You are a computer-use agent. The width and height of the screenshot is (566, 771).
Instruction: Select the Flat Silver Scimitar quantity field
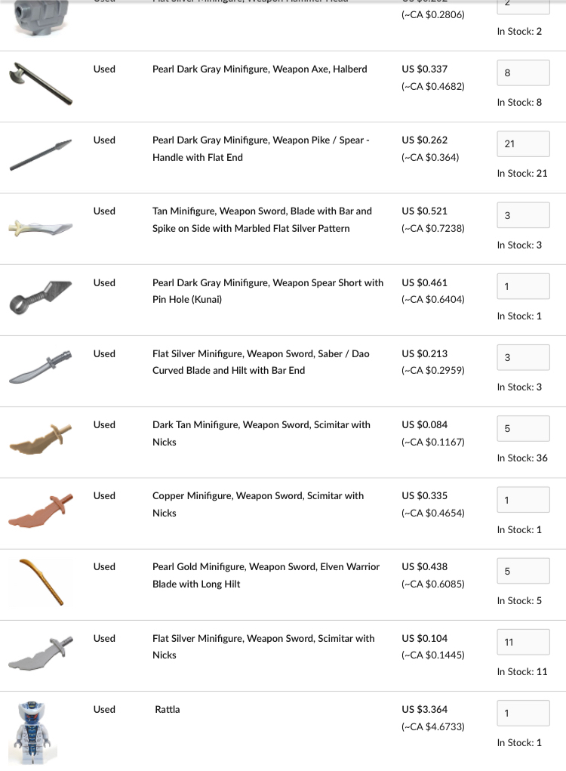[x=523, y=643]
